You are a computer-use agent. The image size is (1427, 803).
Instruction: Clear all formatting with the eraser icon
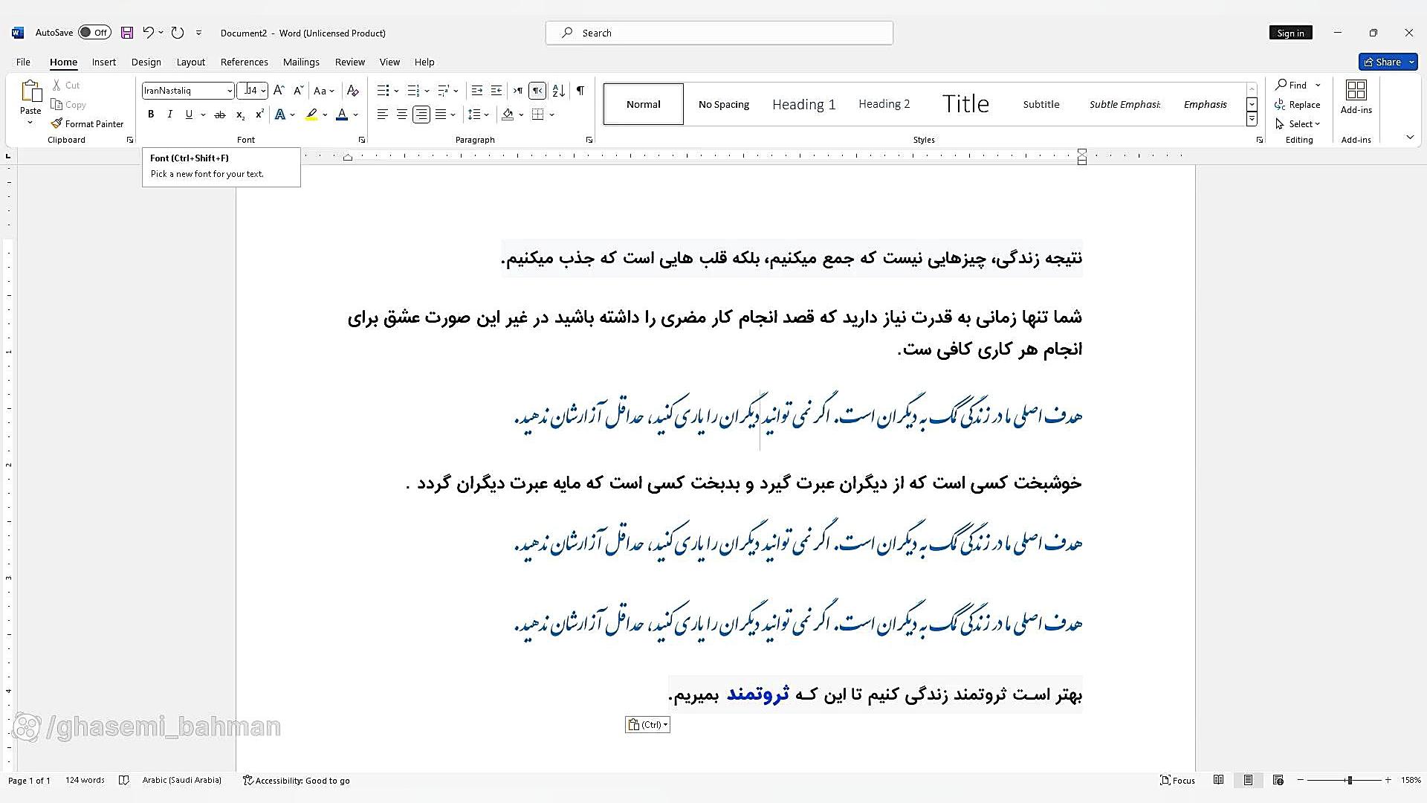coord(353,91)
